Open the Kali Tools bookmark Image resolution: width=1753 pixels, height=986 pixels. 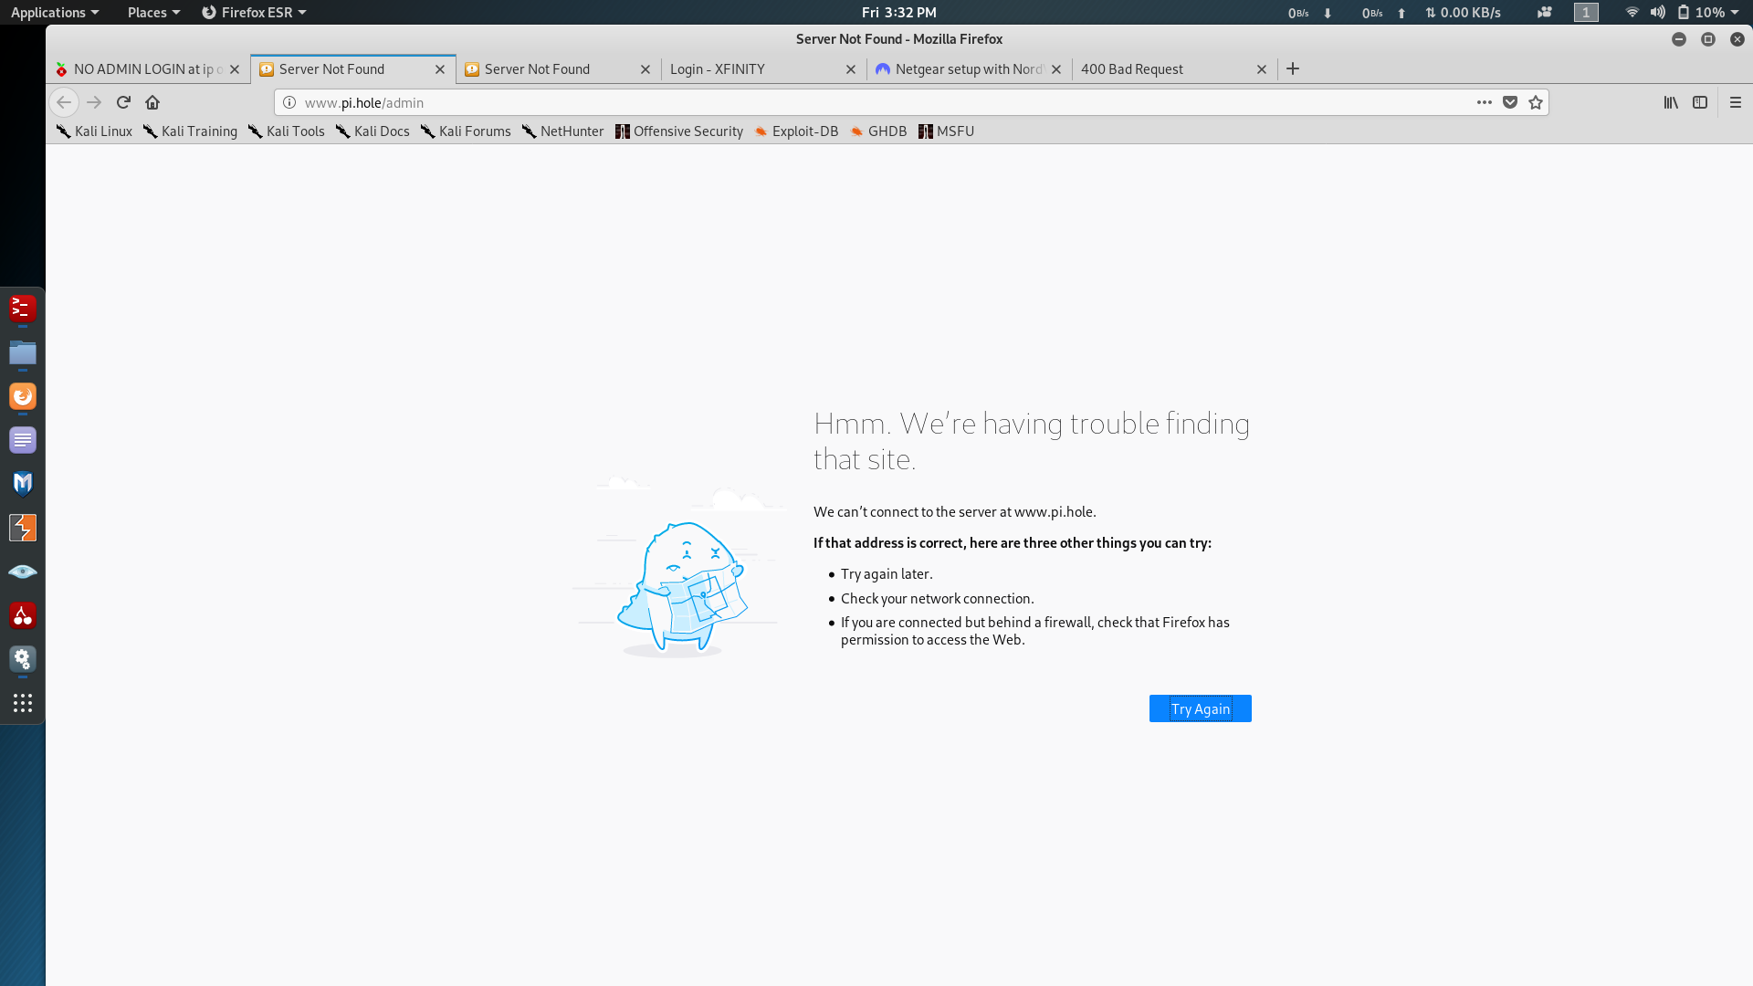(287, 131)
